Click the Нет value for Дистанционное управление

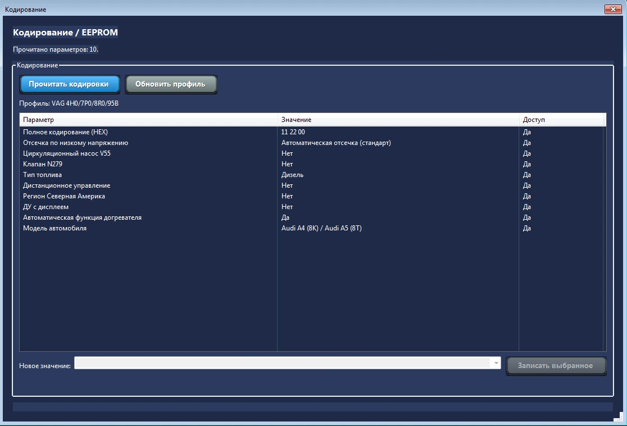point(287,185)
